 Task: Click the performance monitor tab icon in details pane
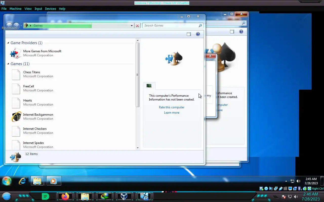click(149, 86)
